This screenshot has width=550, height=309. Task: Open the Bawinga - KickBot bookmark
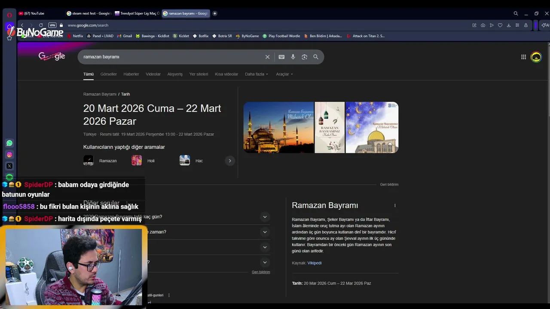tap(153, 36)
